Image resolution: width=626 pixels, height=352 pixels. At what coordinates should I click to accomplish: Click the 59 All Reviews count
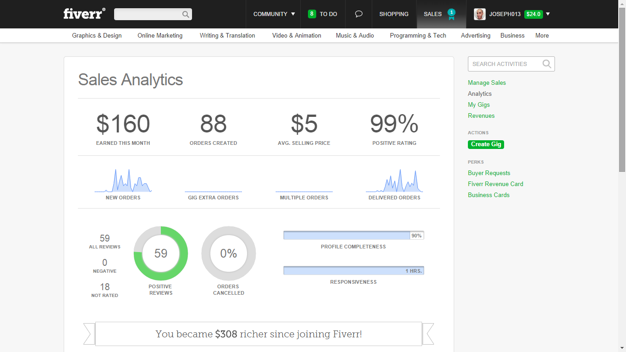[x=104, y=238]
